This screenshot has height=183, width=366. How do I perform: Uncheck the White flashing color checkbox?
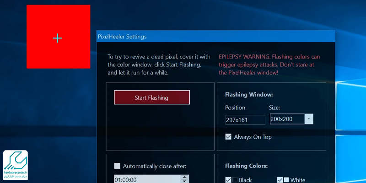click(x=280, y=180)
